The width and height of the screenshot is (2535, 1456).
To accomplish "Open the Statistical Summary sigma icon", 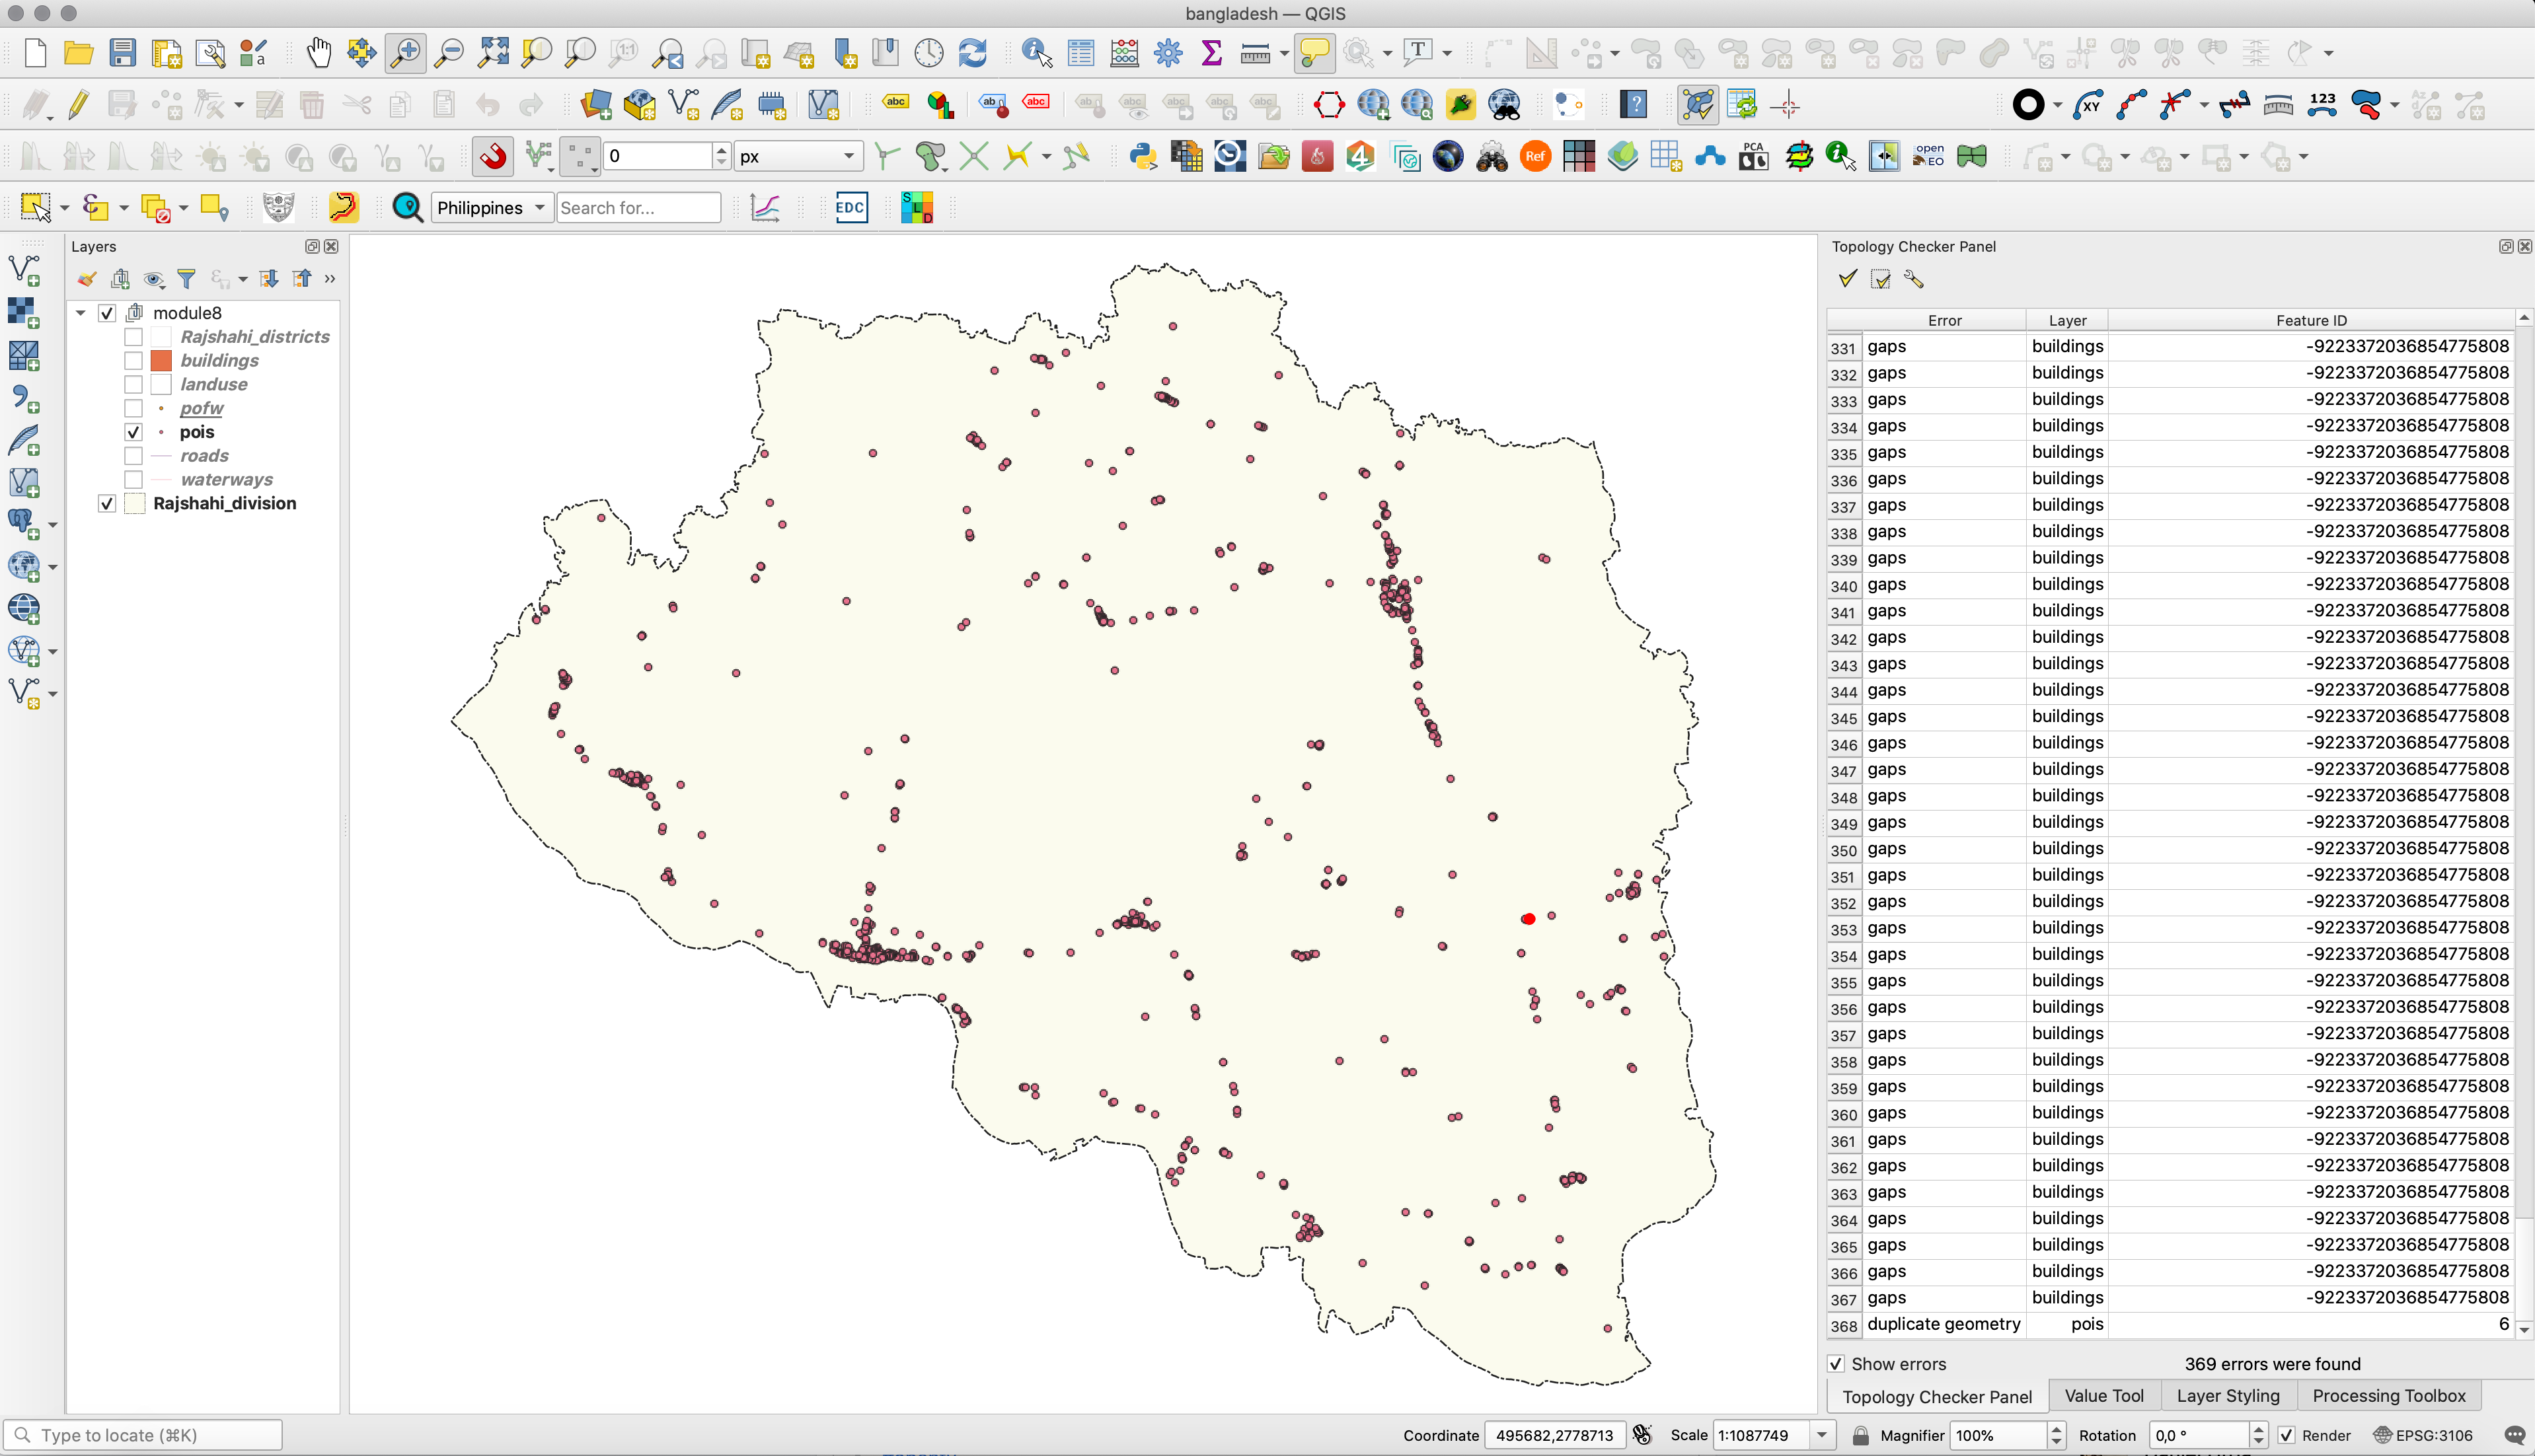I will coord(1211,52).
